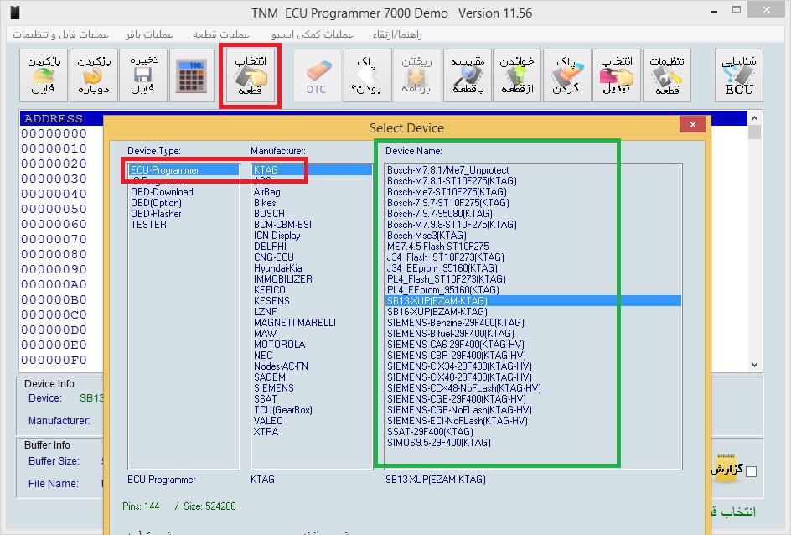Close the Select Device dialog

[x=693, y=125]
